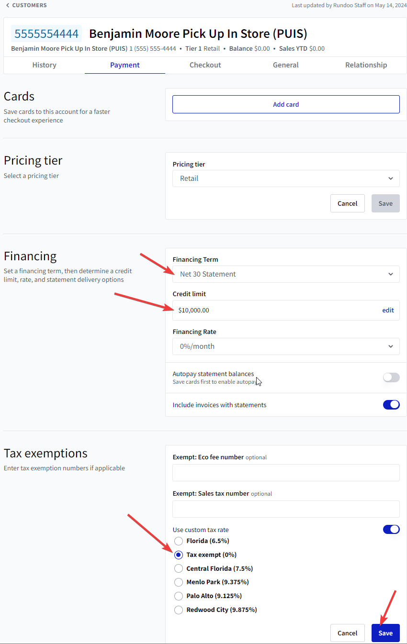The height and width of the screenshot is (644, 407).
Task: Switch to the General tab
Action: click(286, 65)
